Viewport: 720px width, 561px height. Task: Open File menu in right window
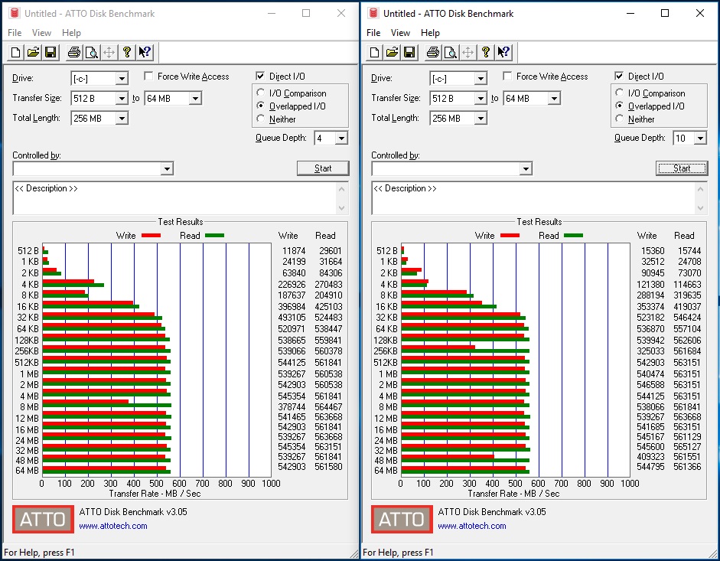click(373, 33)
